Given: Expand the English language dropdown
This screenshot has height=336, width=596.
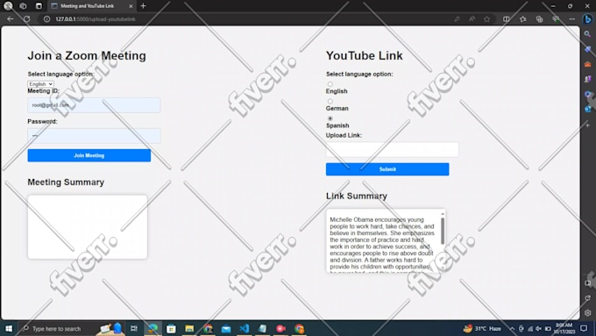Looking at the screenshot, I should 40,83.
